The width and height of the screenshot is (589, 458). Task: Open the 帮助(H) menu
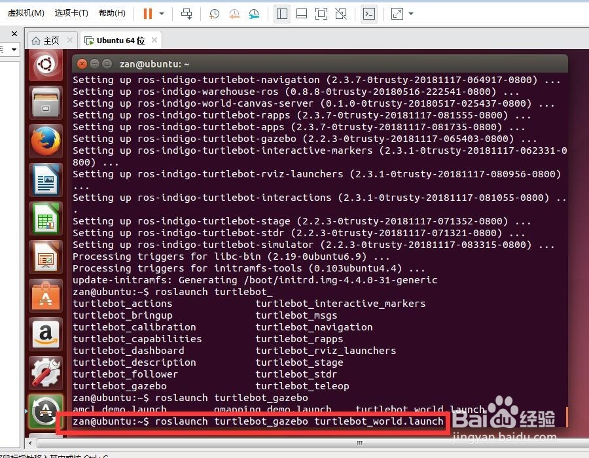(x=112, y=13)
